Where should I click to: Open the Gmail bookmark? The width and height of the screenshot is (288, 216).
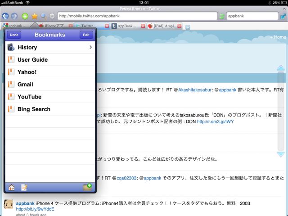pos(50,85)
